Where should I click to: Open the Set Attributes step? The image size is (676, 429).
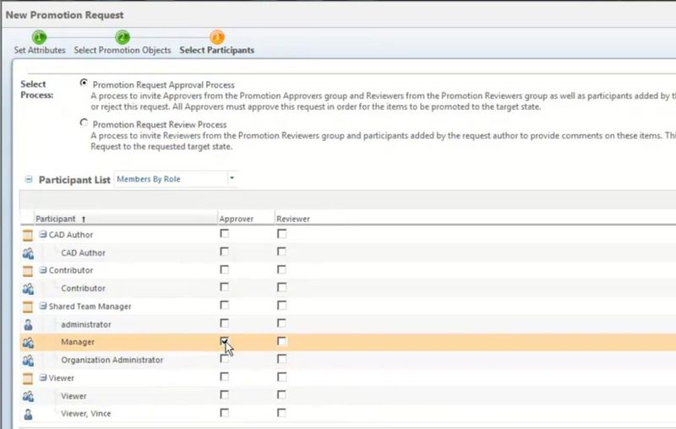(x=40, y=50)
